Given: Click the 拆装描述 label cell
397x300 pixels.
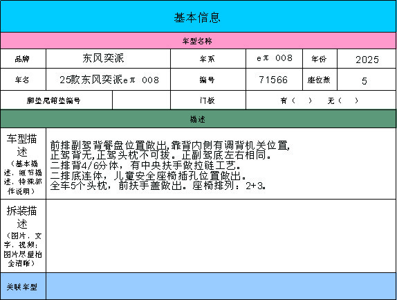Looking at the screenshot, I should coord(23,236).
